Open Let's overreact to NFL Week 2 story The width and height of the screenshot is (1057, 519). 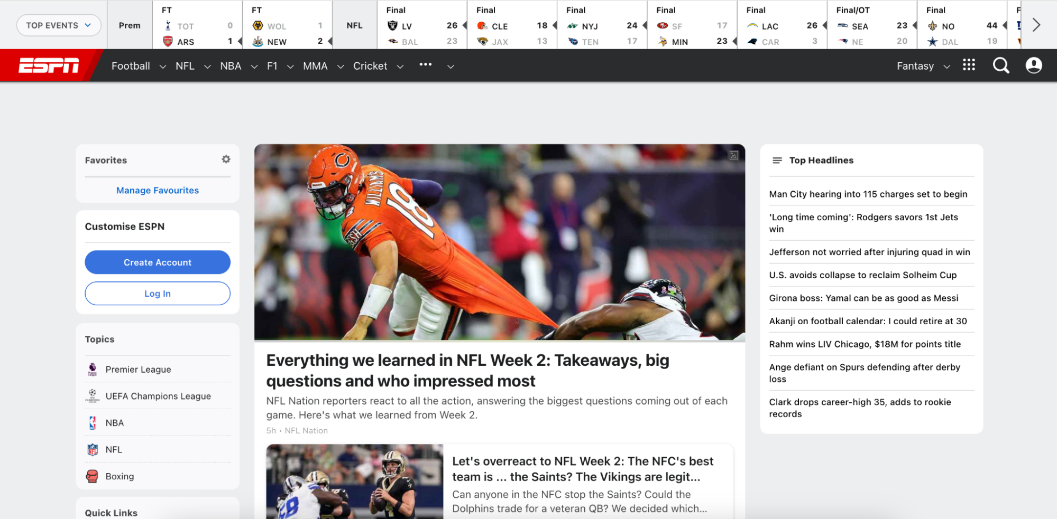[583, 469]
